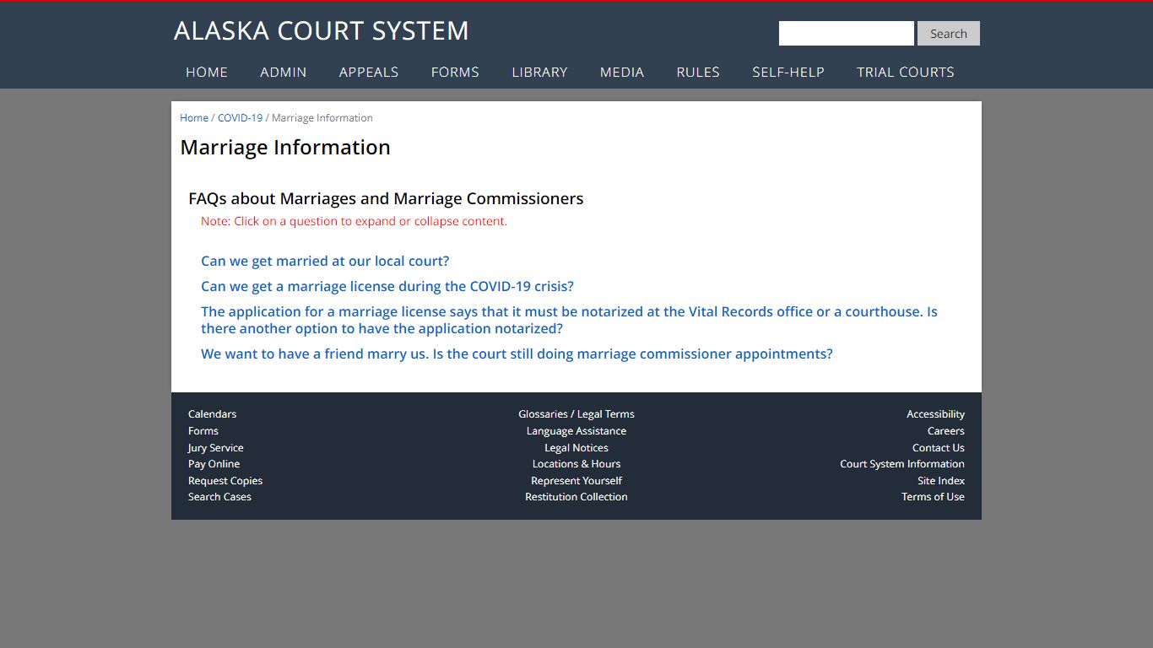This screenshot has height=648, width=1153.
Task: Expand the question about notarizing the application
Action: 569,321
